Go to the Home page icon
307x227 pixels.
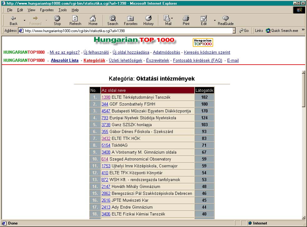pyautogui.click(x=93, y=19)
